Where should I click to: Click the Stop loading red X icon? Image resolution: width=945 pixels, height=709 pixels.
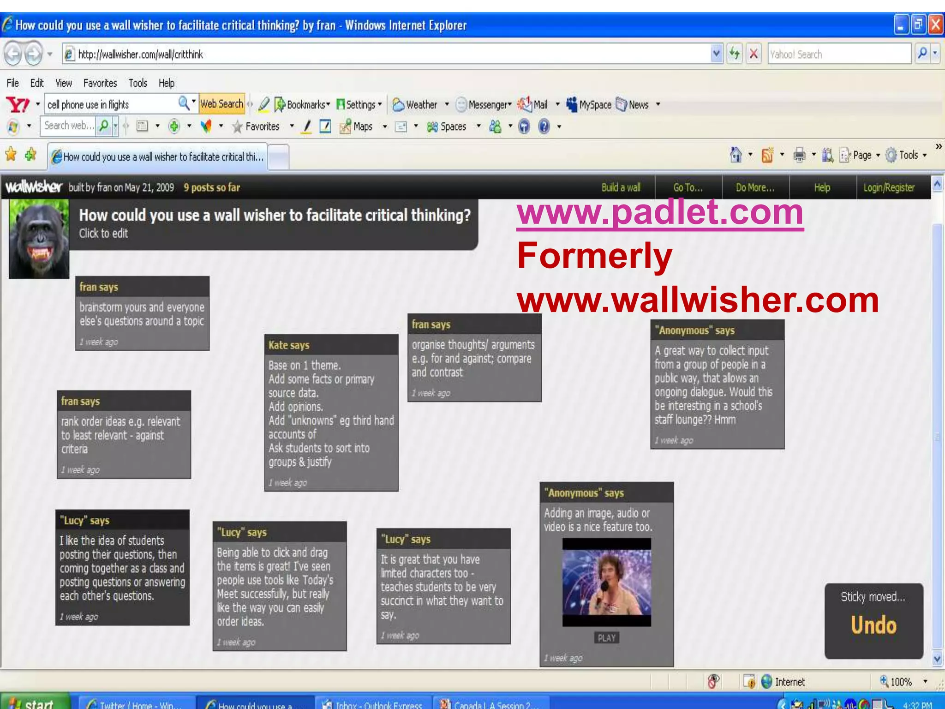(754, 54)
